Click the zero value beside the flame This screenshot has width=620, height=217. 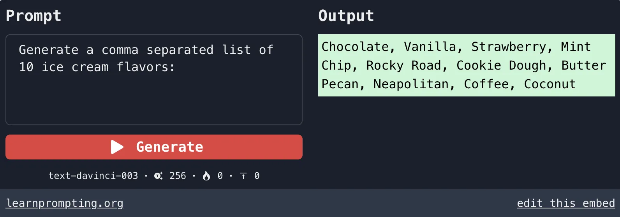[x=220, y=176]
